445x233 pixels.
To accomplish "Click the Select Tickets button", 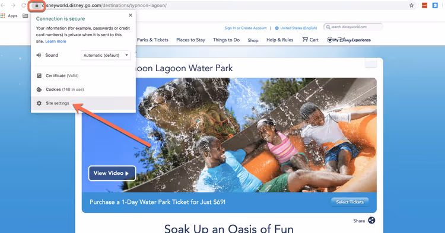I will 349,202.
